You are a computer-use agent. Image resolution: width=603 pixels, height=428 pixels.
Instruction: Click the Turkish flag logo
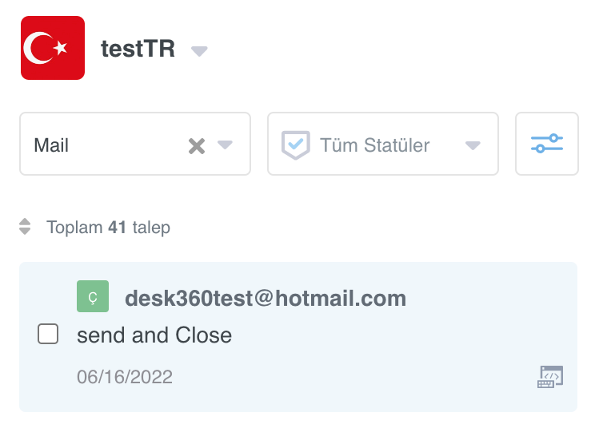click(53, 48)
